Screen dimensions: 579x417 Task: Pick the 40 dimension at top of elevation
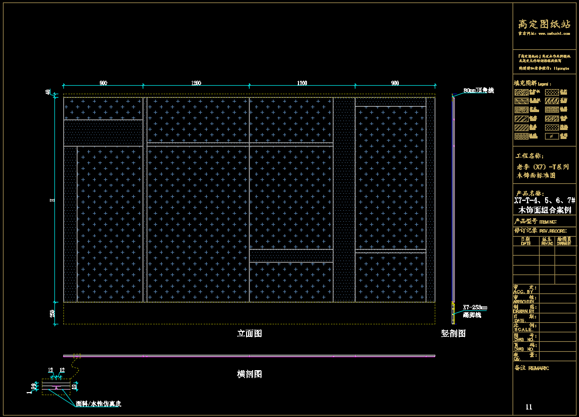point(48,92)
